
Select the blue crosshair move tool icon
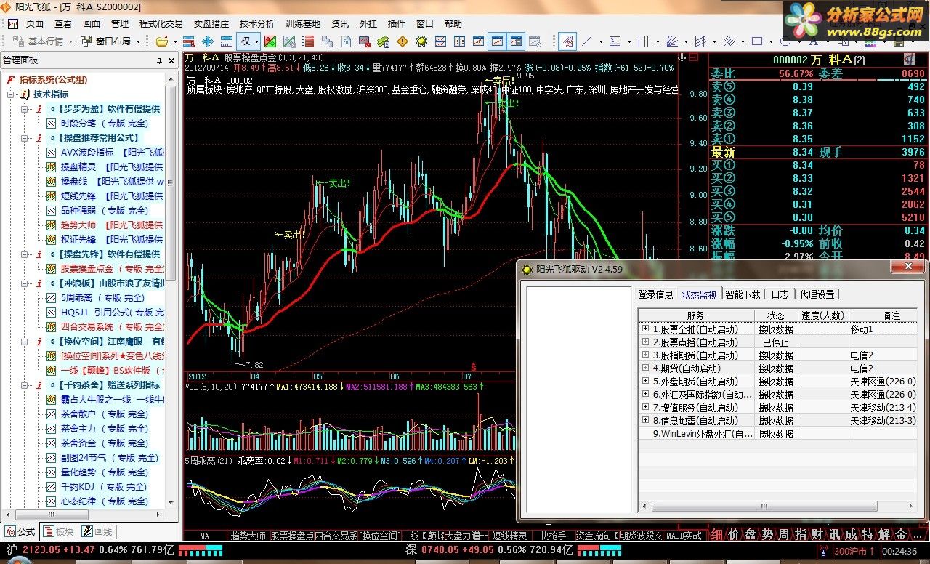click(x=208, y=41)
